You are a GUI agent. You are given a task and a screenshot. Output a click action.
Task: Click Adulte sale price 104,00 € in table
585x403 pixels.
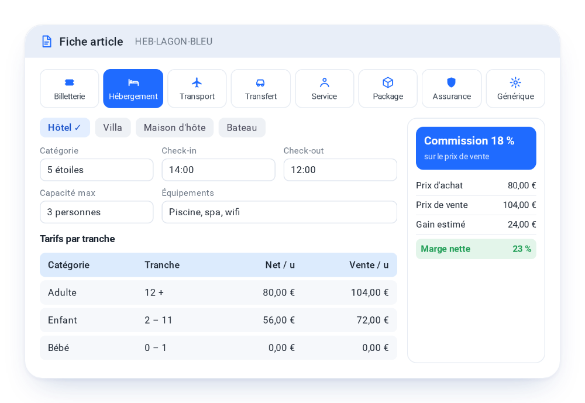point(370,292)
